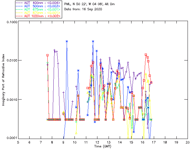Click the Y-axis label 0.0100
Image resolution: width=193 pixels, height=154 pixels.
pyautogui.click(x=12, y=60)
